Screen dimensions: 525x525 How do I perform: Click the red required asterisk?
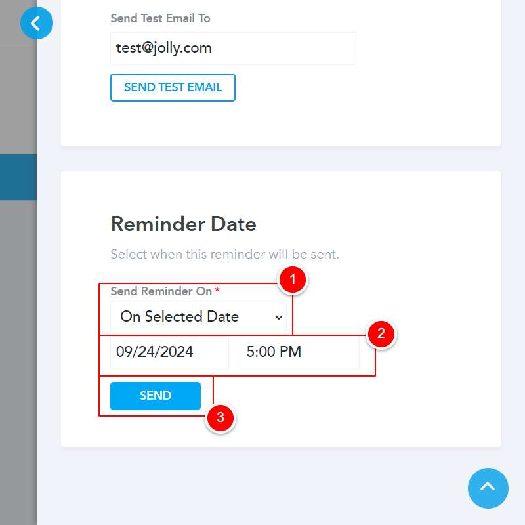tap(217, 291)
